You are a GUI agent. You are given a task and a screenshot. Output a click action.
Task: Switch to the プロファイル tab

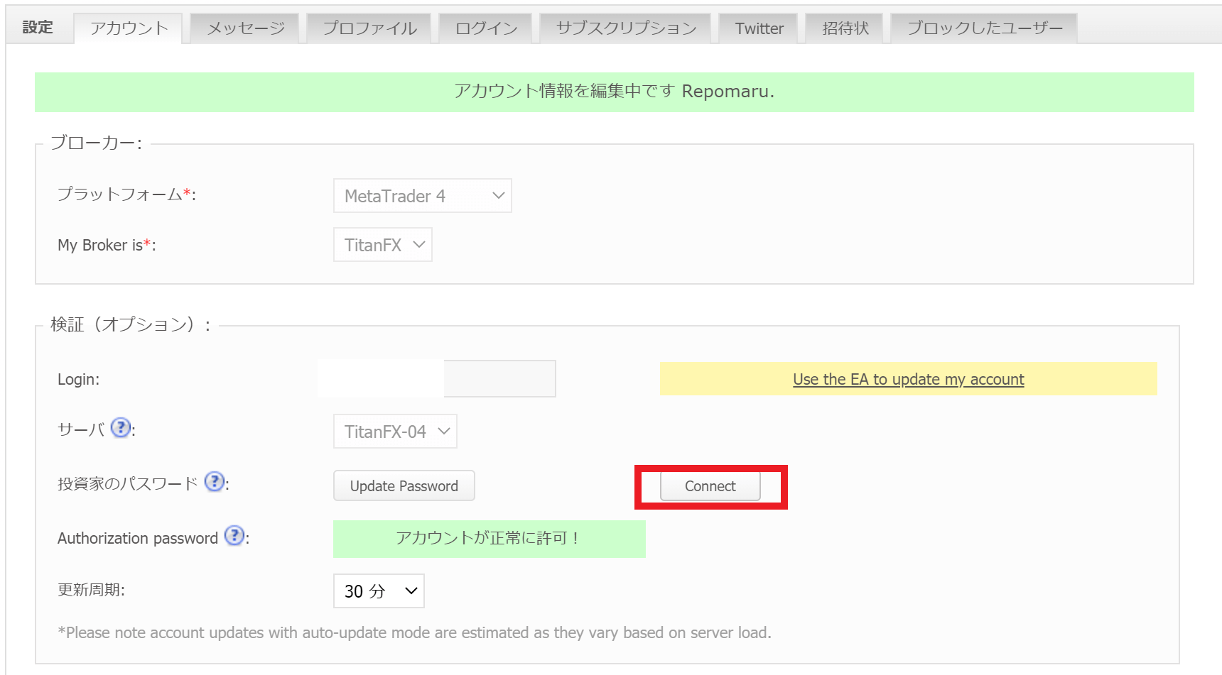click(x=369, y=28)
